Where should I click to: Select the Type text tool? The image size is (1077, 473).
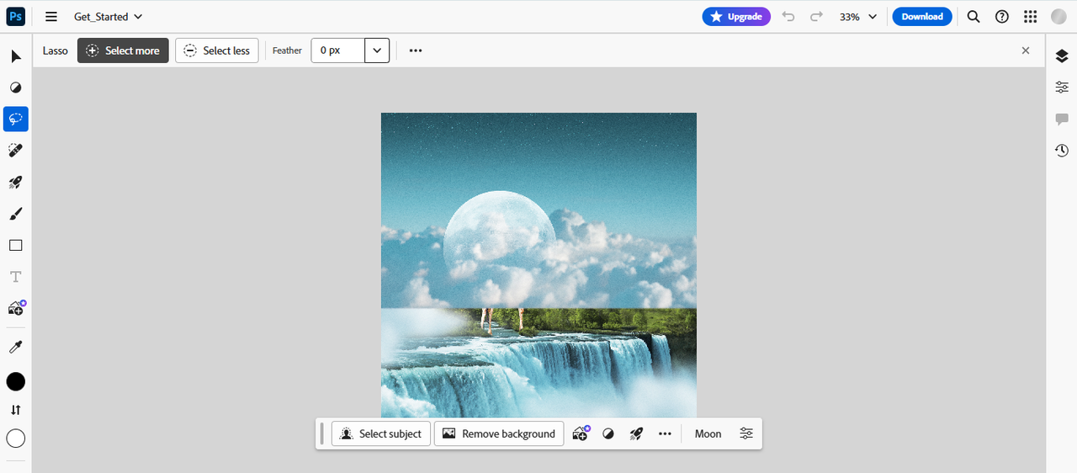pos(16,277)
